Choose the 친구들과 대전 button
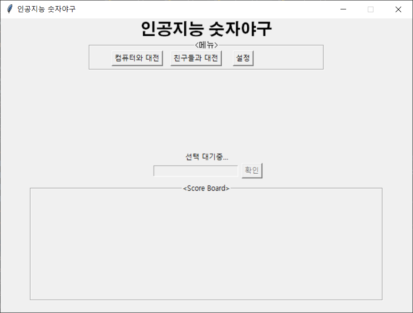Screen dimensions: 413x313 pyautogui.click(x=196, y=58)
